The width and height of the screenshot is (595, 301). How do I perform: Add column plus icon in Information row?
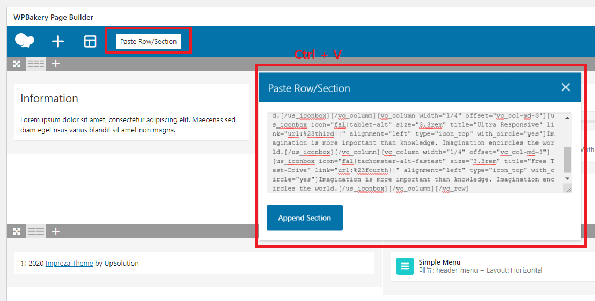tap(56, 64)
